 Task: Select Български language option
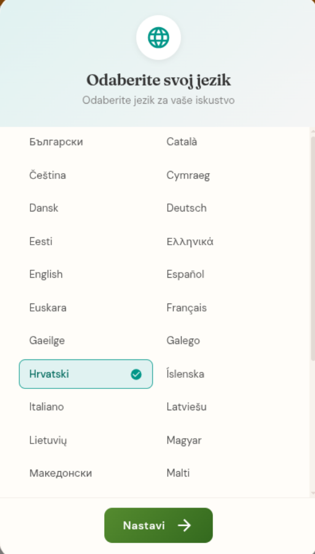coord(86,142)
